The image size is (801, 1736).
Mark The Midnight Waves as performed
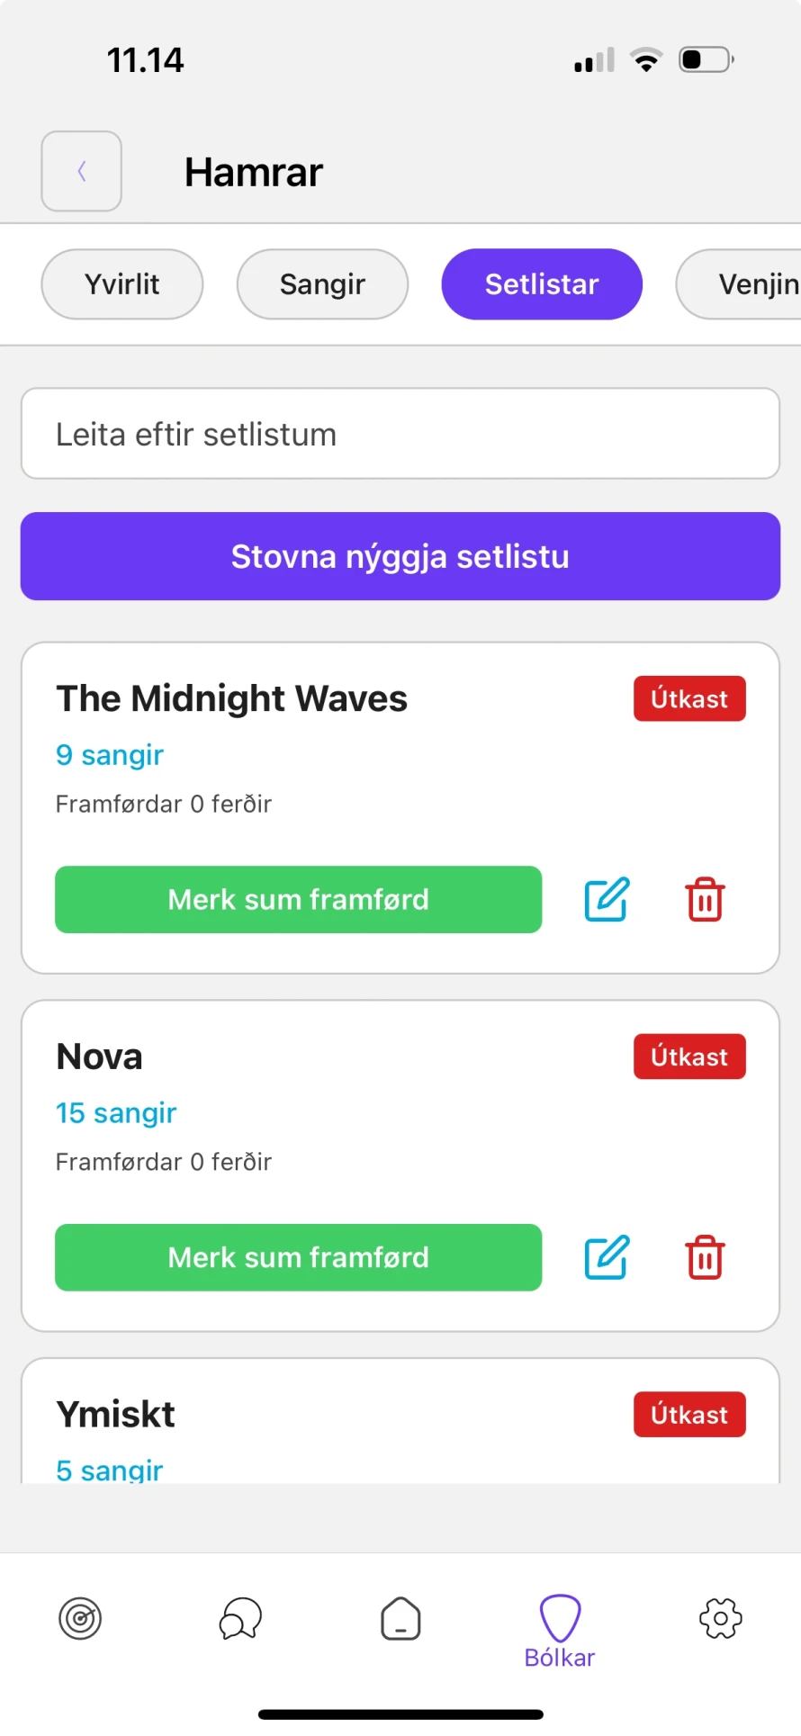point(298,899)
